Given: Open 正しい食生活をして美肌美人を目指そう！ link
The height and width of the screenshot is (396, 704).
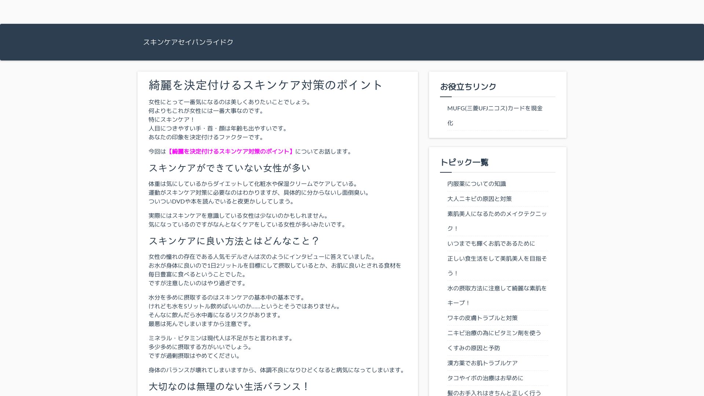Looking at the screenshot, I should pyautogui.click(x=496, y=258).
